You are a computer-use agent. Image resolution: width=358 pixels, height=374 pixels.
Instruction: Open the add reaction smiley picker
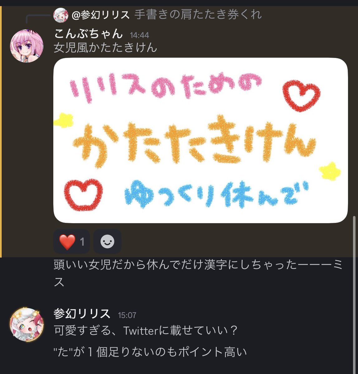(x=108, y=242)
